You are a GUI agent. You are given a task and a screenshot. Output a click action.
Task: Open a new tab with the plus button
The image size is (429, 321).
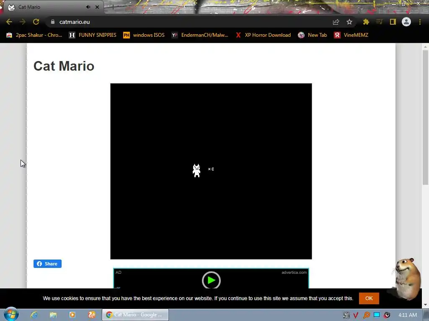tap(113, 7)
